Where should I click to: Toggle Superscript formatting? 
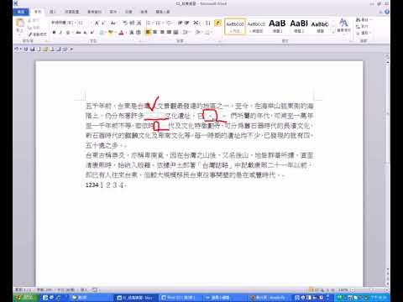coord(92,33)
